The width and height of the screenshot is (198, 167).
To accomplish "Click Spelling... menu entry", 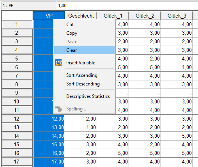I will 84,109.
